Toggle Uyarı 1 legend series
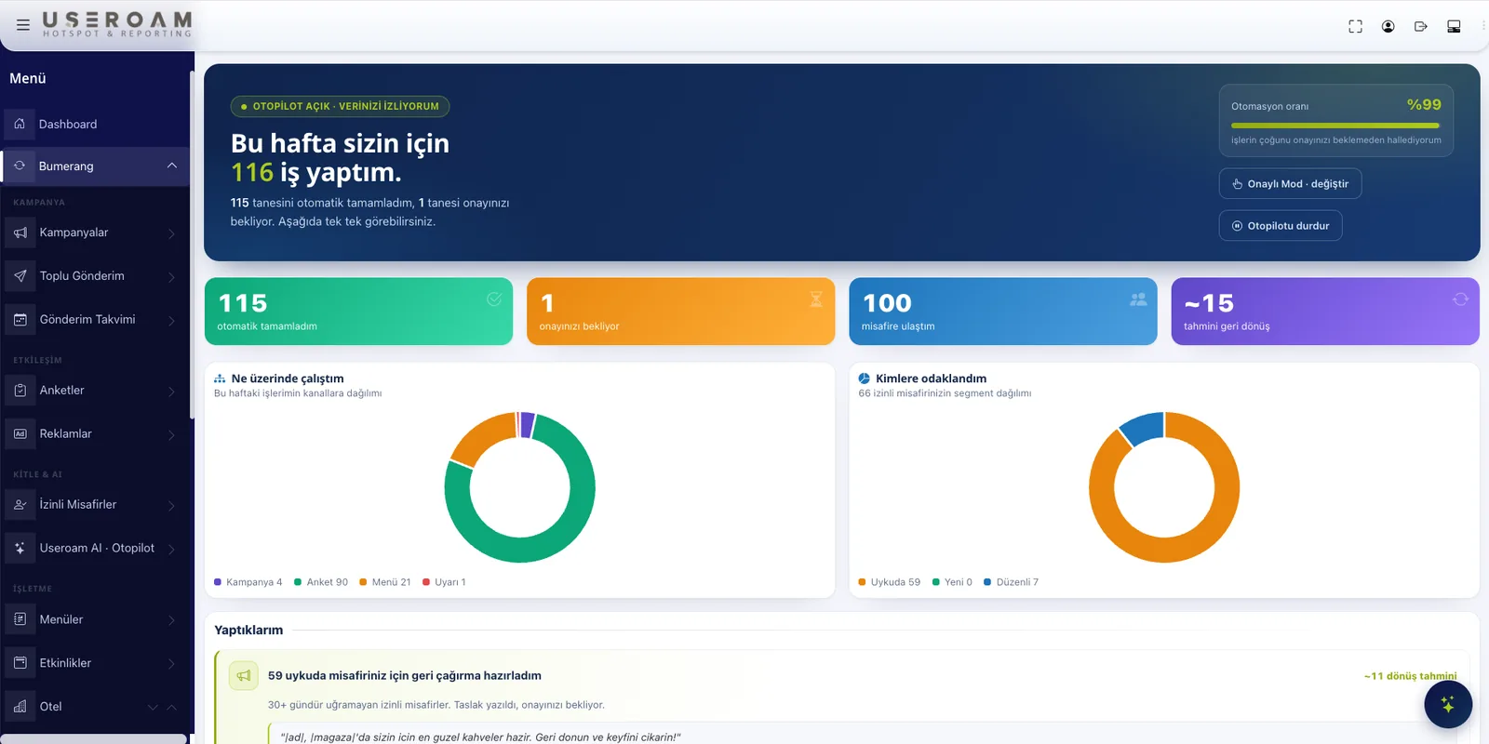1489x744 pixels. pyautogui.click(x=444, y=582)
